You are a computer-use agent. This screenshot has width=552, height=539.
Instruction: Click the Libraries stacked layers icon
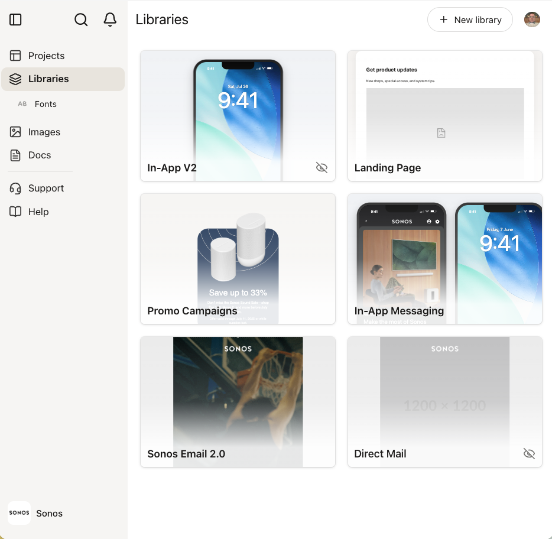(15, 79)
